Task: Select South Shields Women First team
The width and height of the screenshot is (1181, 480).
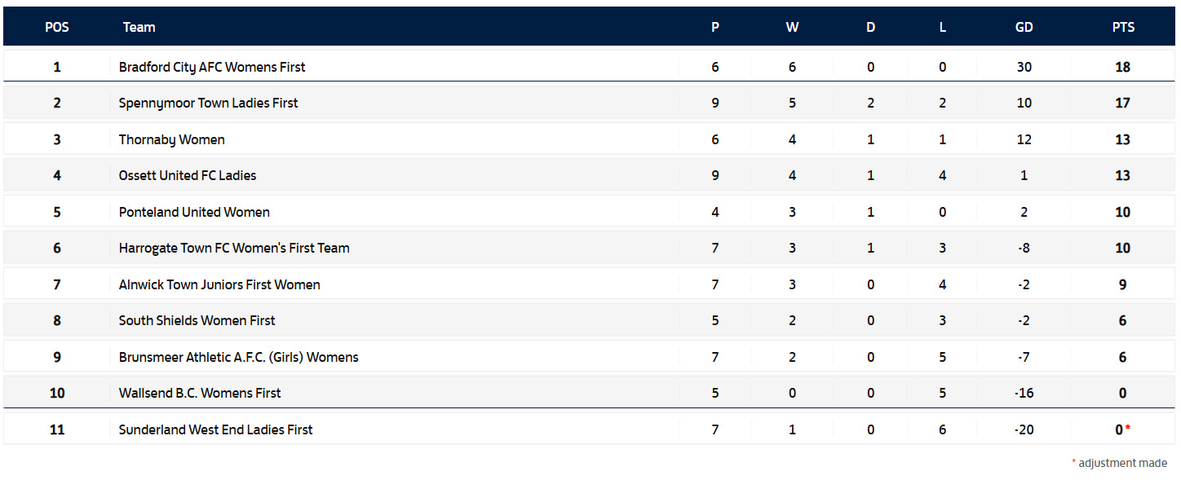Action: click(x=197, y=320)
